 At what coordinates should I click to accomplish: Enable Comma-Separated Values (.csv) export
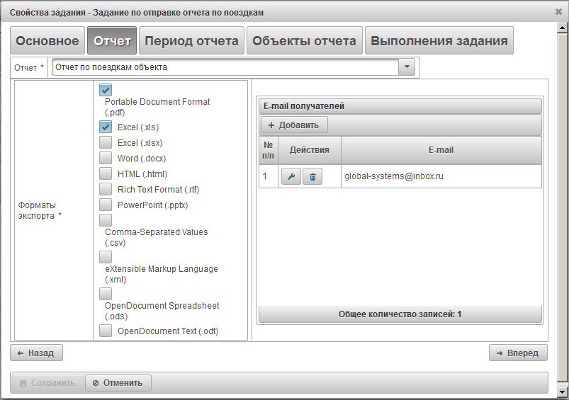(106, 220)
